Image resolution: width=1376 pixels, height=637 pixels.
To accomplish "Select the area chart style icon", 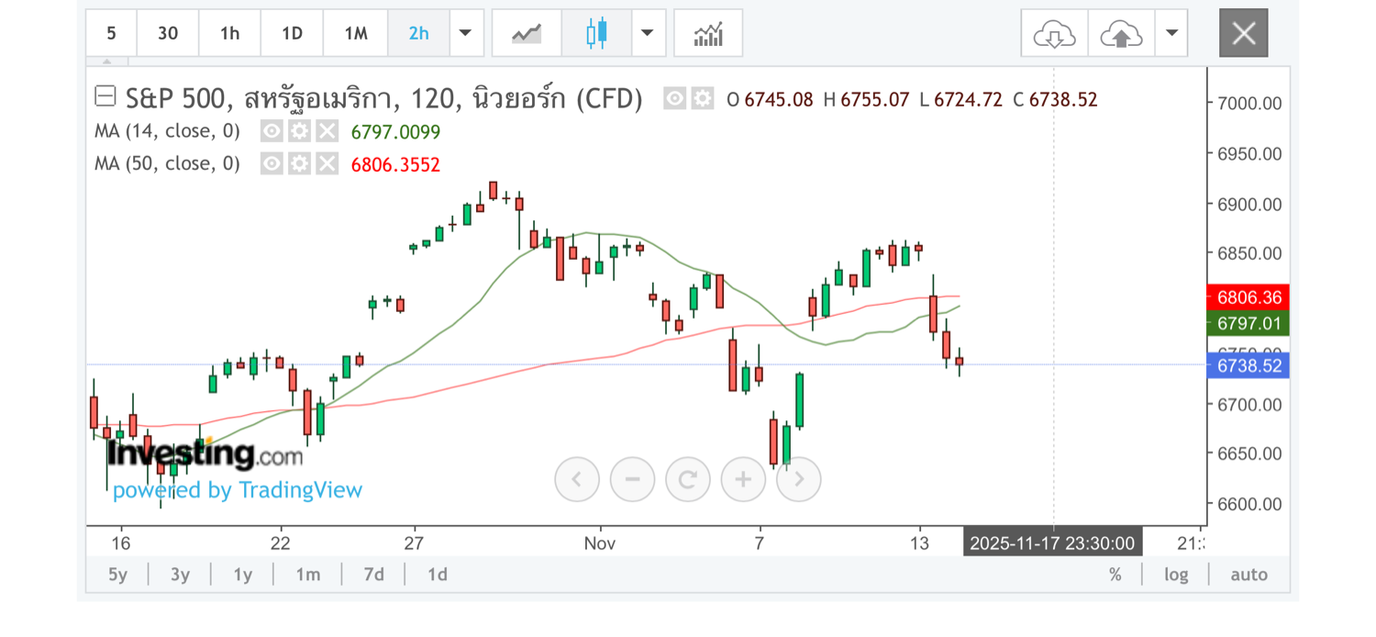I will 527,34.
